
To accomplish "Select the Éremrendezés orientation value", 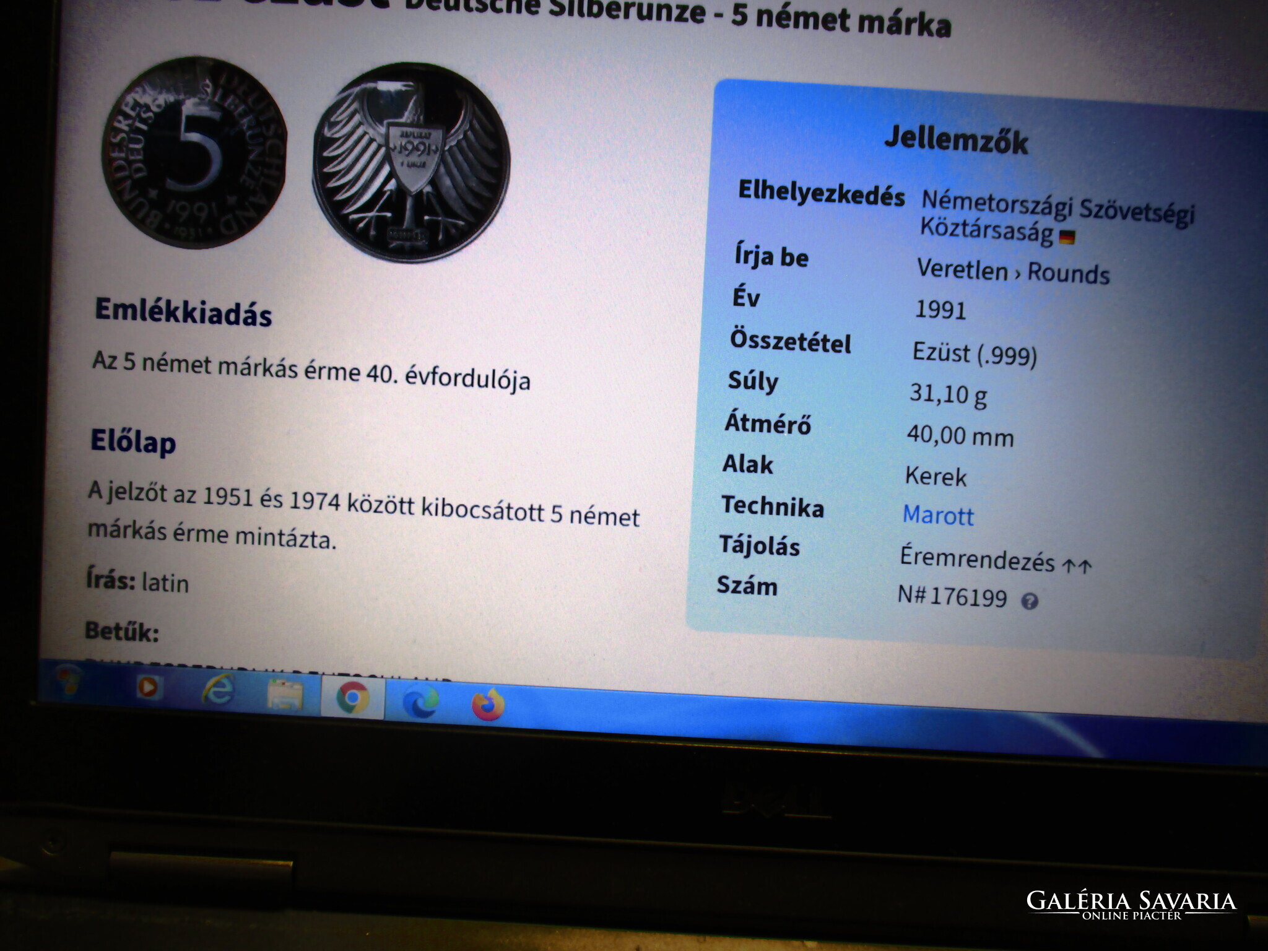I will click(x=996, y=559).
